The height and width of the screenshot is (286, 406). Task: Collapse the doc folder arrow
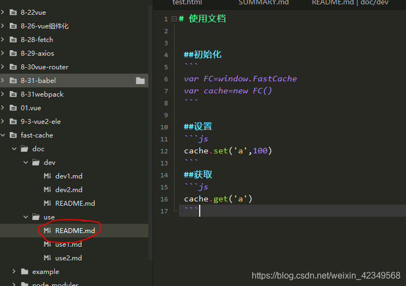point(14,149)
